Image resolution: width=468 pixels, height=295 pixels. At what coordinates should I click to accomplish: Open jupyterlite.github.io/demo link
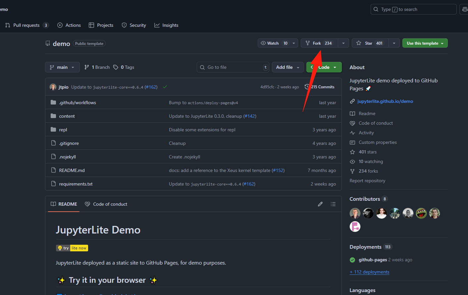[x=385, y=101]
